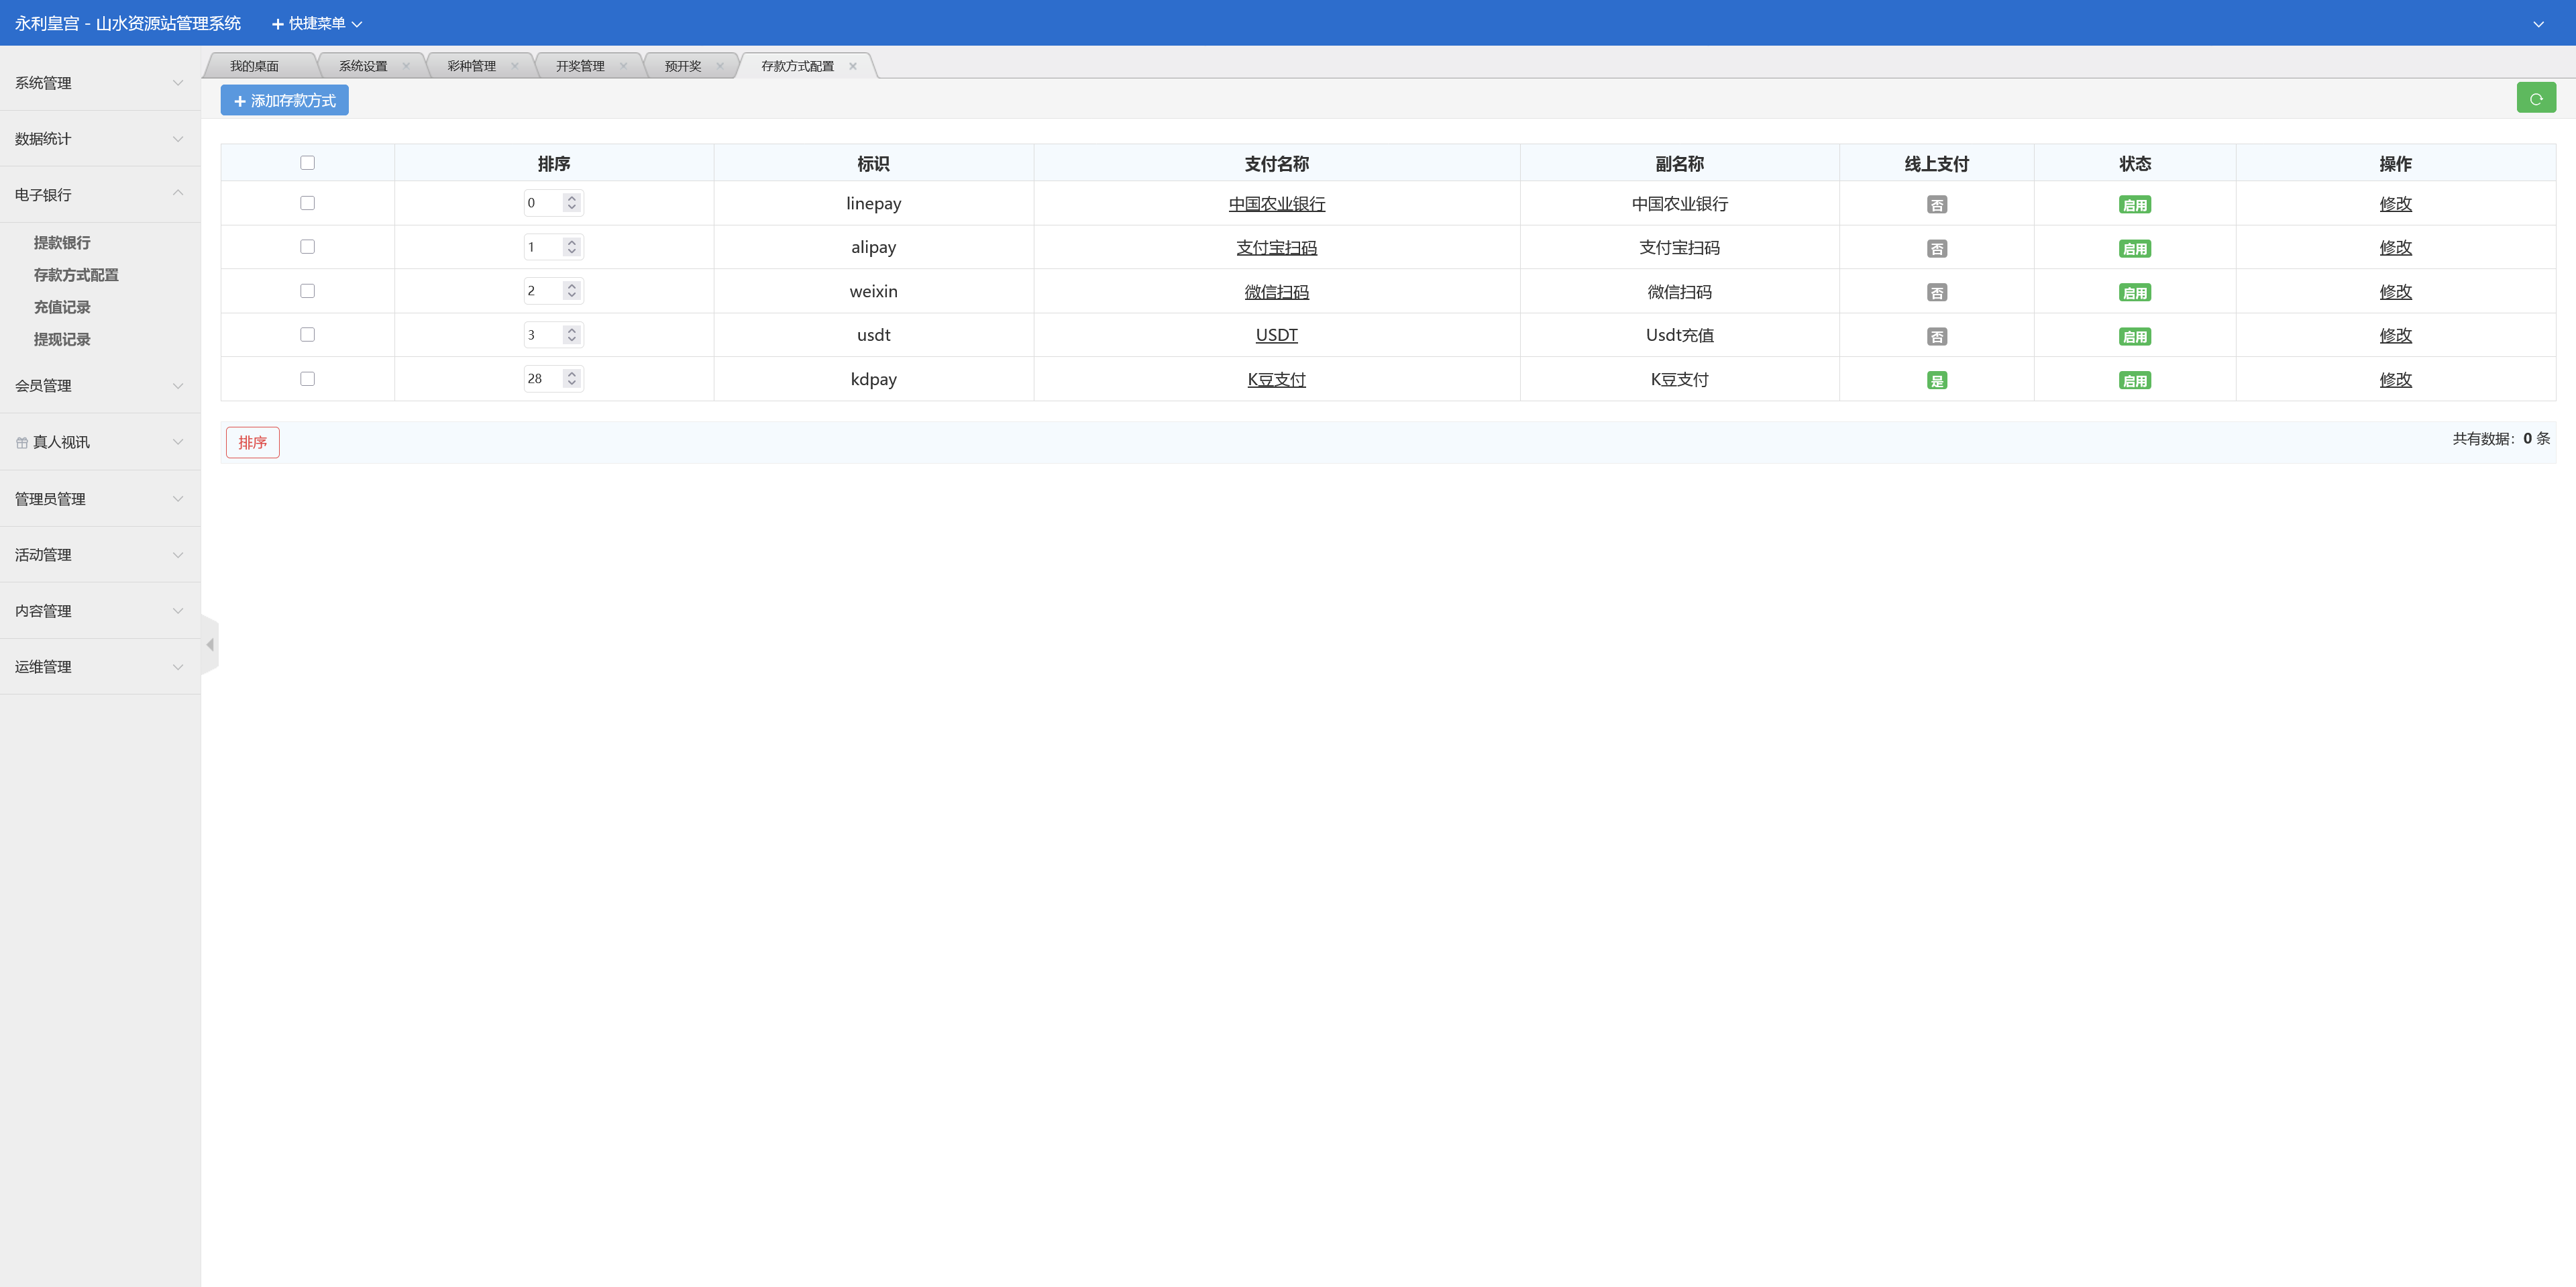2576x1287 pixels.
Task: Close the 彩种管理 tab
Action: pos(515,66)
